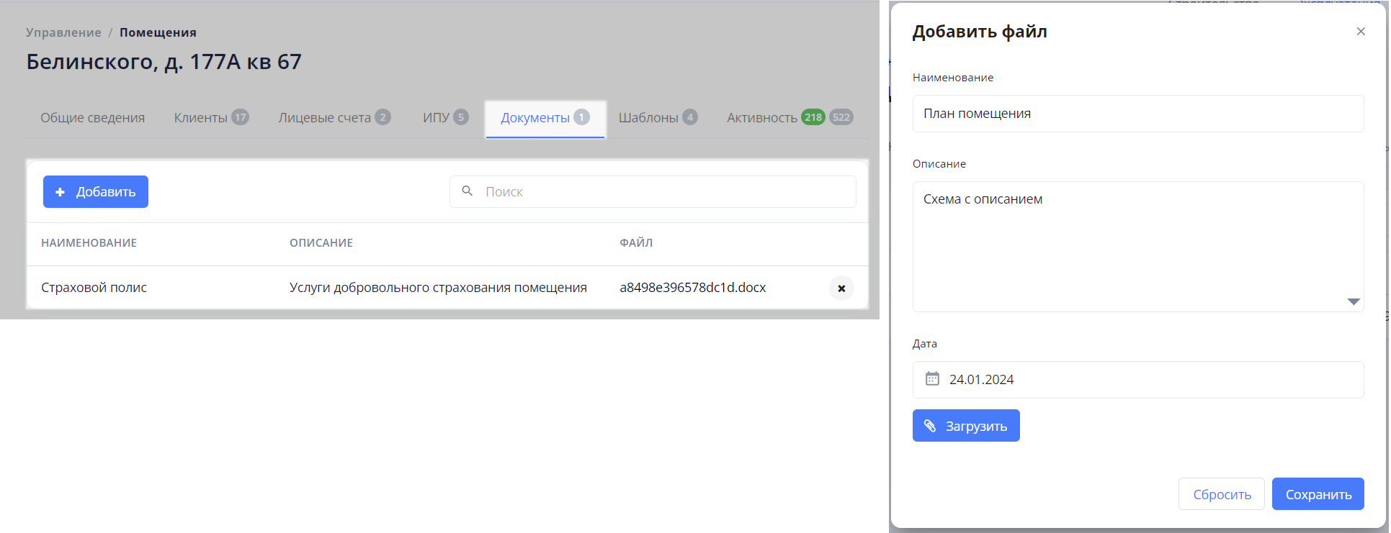Focus the Поиск search field
The image size is (1391, 533).
653,192
